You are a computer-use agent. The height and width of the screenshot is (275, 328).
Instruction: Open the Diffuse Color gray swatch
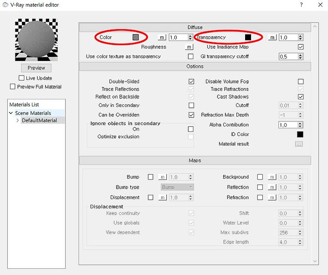136,37
